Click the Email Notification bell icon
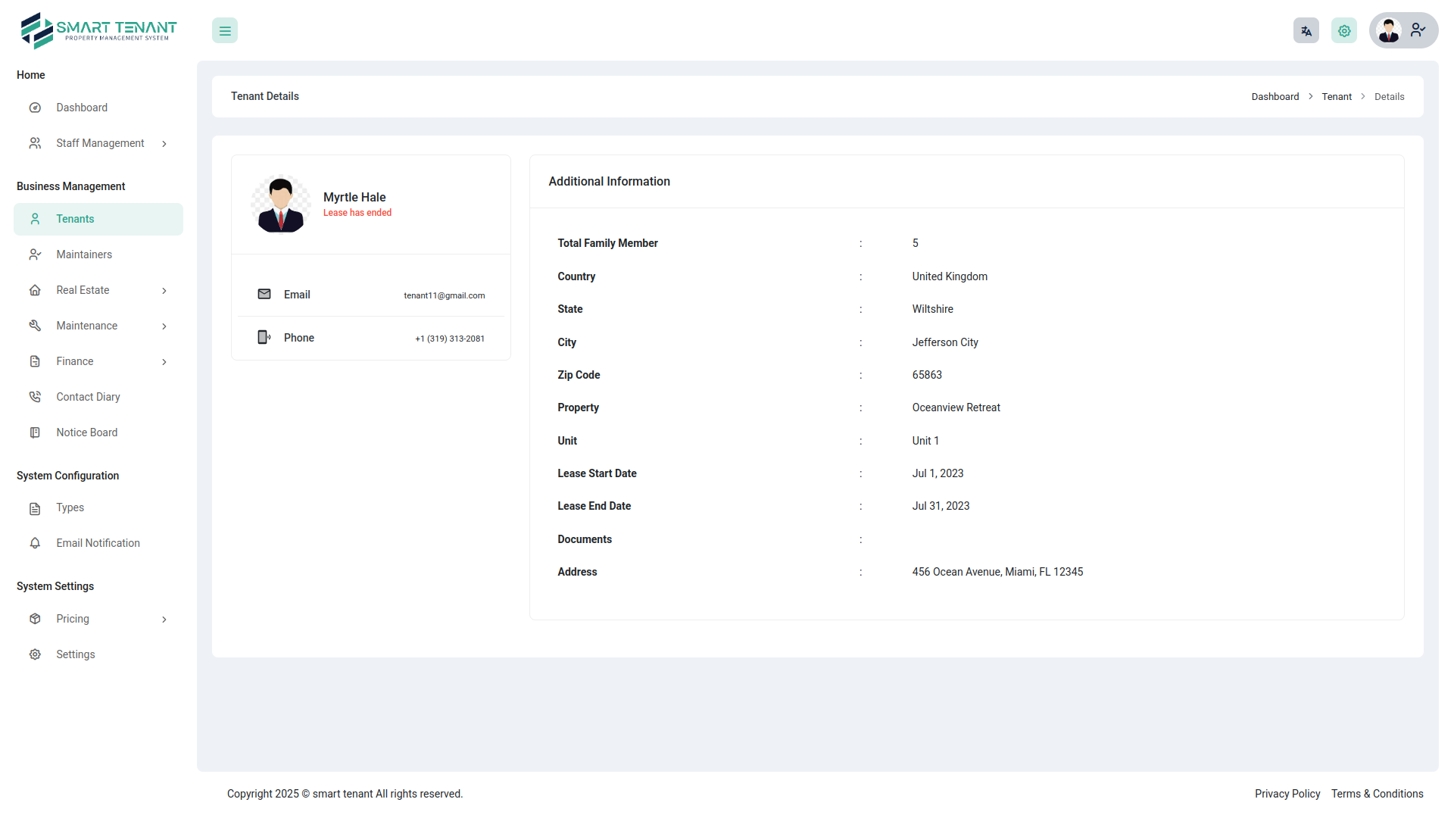Image resolution: width=1454 pixels, height=818 pixels. pos(35,543)
